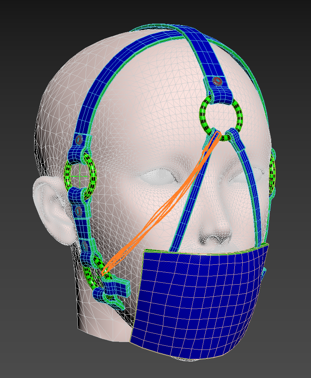The image size is (311, 378).
Task: Click the red rivet above the ear-side ring
Action: (x=79, y=139)
